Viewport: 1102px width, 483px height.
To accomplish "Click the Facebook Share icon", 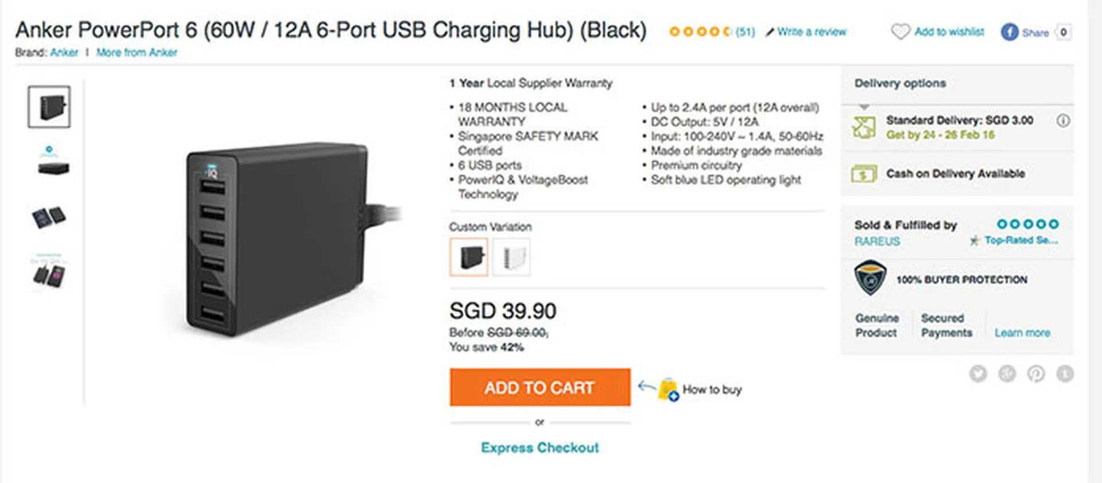I will 1010,32.
